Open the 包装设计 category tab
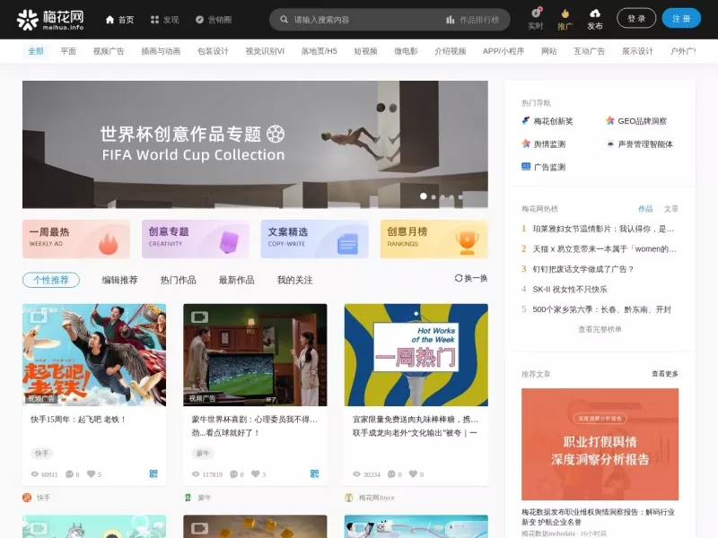 click(x=213, y=51)
